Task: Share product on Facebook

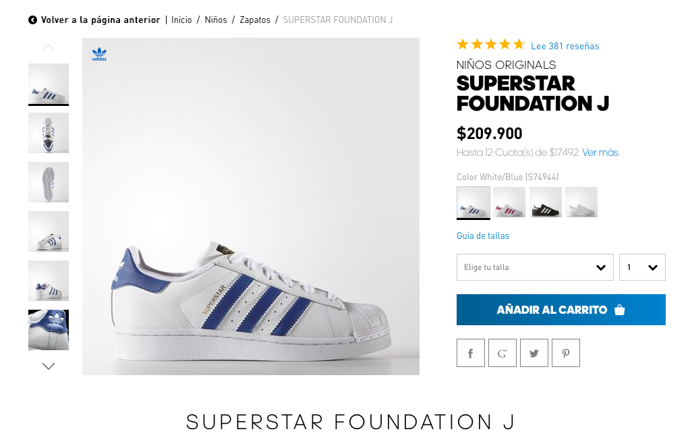Action: [x=470, y=353]
